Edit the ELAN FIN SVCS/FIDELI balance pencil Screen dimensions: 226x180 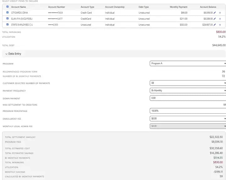pos(215,19)
